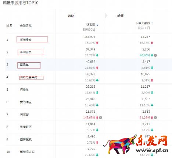Click visitor count 29,213
Image resolution: width=172 pixels, height=158 pixels.
click(90, 87)
